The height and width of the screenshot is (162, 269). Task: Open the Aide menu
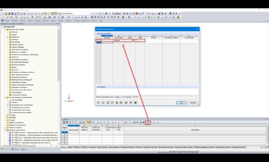click(101, 21)
